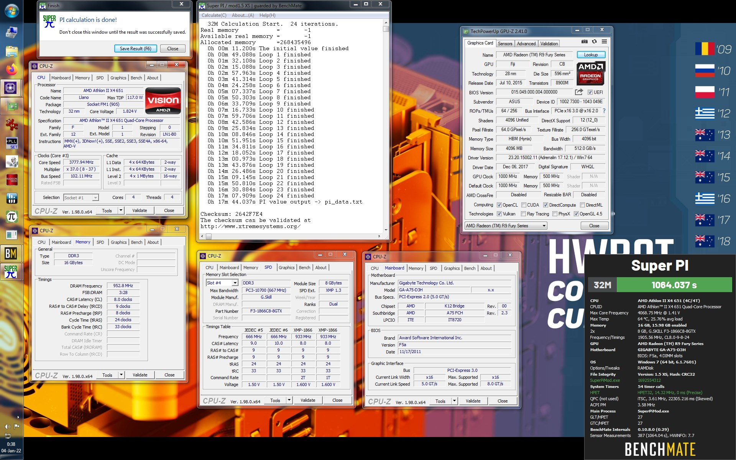
Task: Open the Help(H) menu in Super PI
Action: [x=268, y=15]
